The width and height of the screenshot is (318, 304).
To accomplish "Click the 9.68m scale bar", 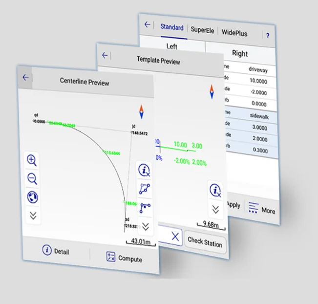I will click(x=211, y=226).
